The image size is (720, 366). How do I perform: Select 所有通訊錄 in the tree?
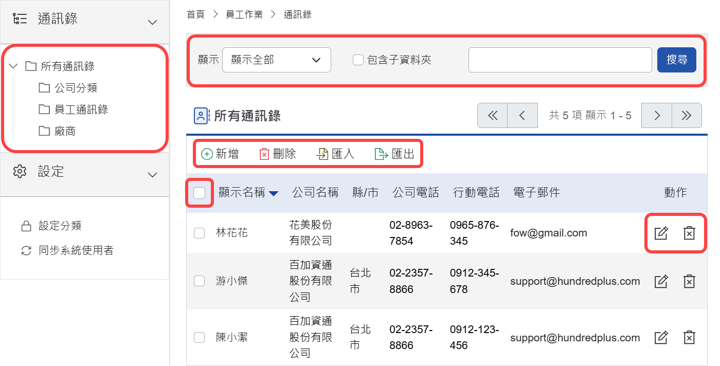pos(67,66)
